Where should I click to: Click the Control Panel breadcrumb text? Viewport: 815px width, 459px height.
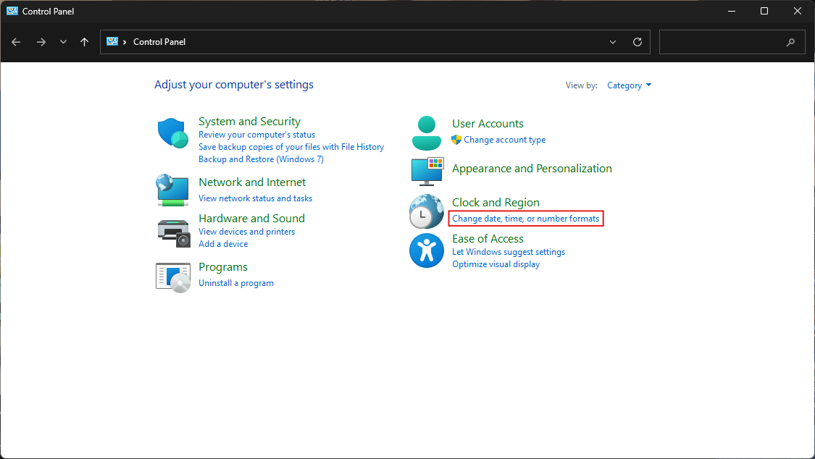coord(159,42)
